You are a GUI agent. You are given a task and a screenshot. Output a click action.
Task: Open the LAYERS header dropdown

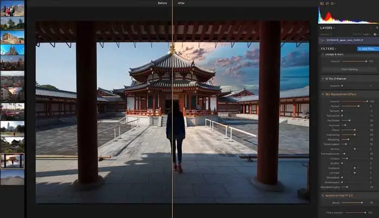327,28
